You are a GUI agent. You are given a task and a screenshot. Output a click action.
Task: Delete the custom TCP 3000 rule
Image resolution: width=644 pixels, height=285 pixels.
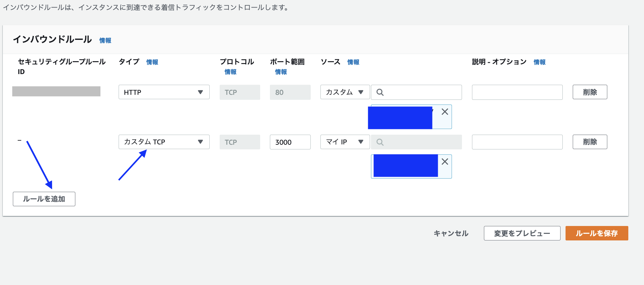coord(590,142)
